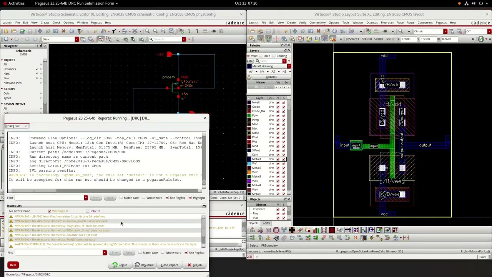Viewport: 492px width, 277px height.
Task: Click the Move tool icon in schematic toolbar
Action: (x=40, y=31)
